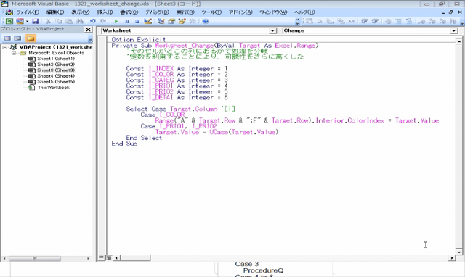The image size is (465, 277).
Task: Click the blue Help icon
Action: coord(205,21)
